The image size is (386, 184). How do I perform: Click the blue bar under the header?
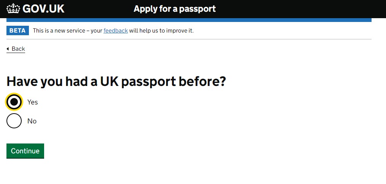[x=189, y=20]
